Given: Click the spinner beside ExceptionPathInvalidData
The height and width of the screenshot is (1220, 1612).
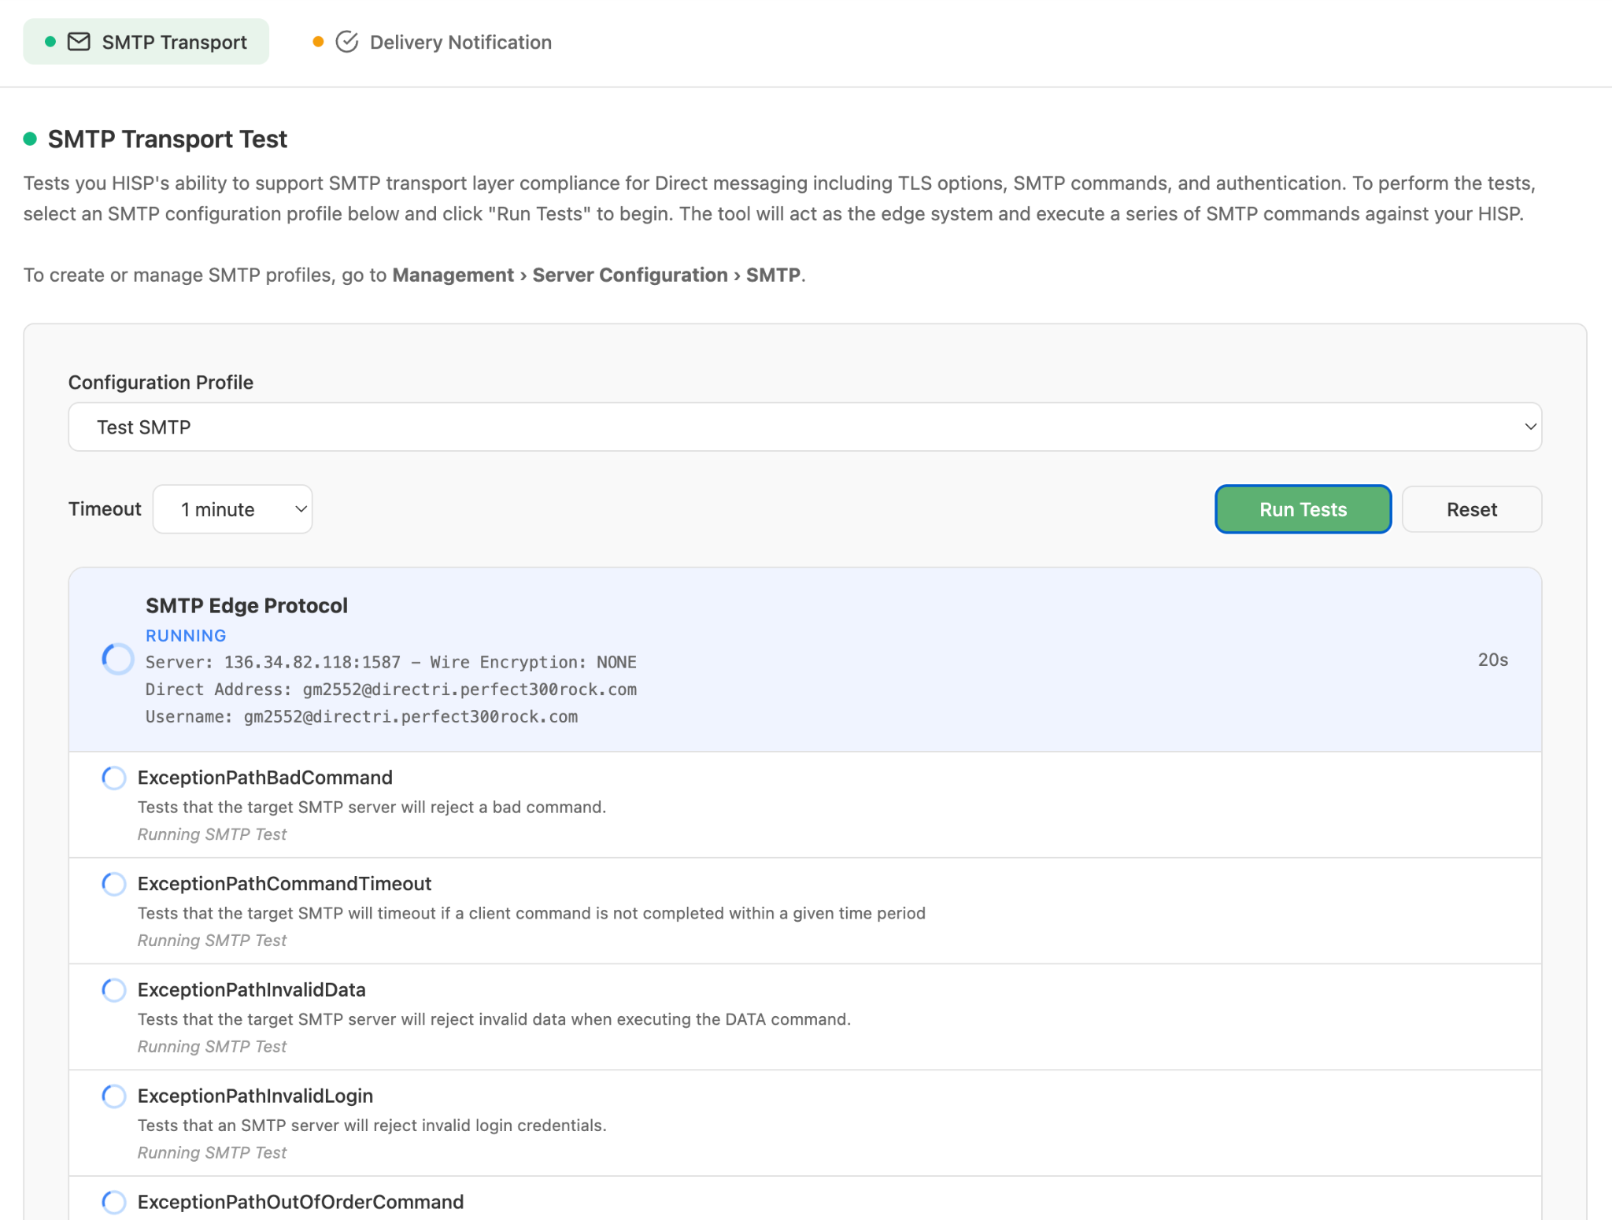Looking at the screenshot, I should 114,990.
